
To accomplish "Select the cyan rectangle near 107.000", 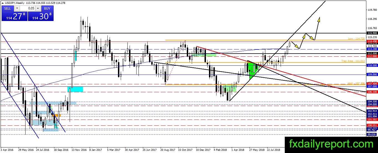I will click(x=75, y=89).
